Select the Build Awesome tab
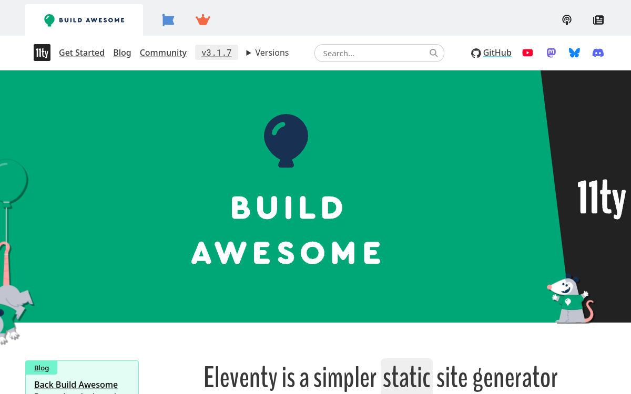 [84, 20]
